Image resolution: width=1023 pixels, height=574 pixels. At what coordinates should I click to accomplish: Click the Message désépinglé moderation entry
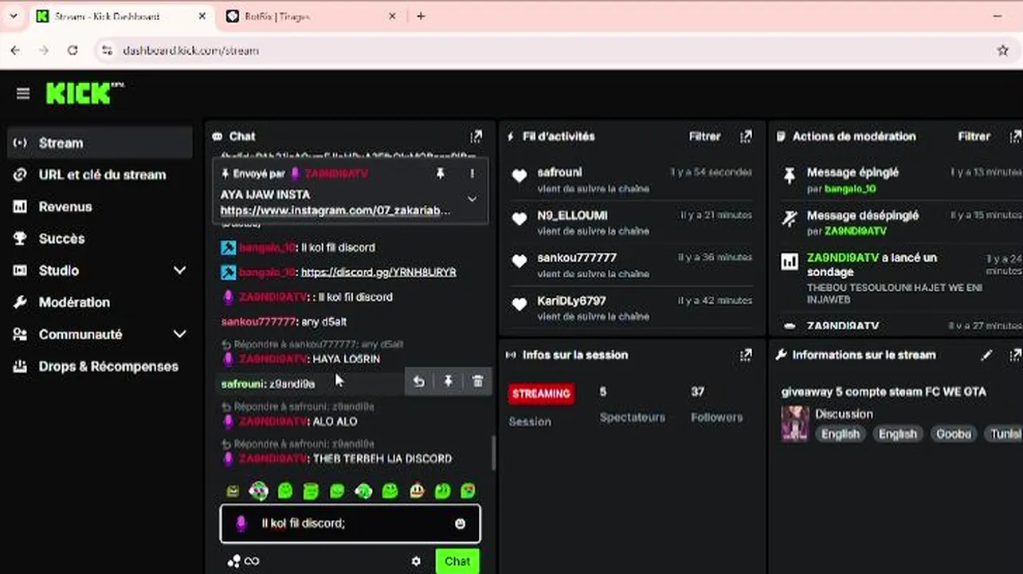(x=900, y=222)
